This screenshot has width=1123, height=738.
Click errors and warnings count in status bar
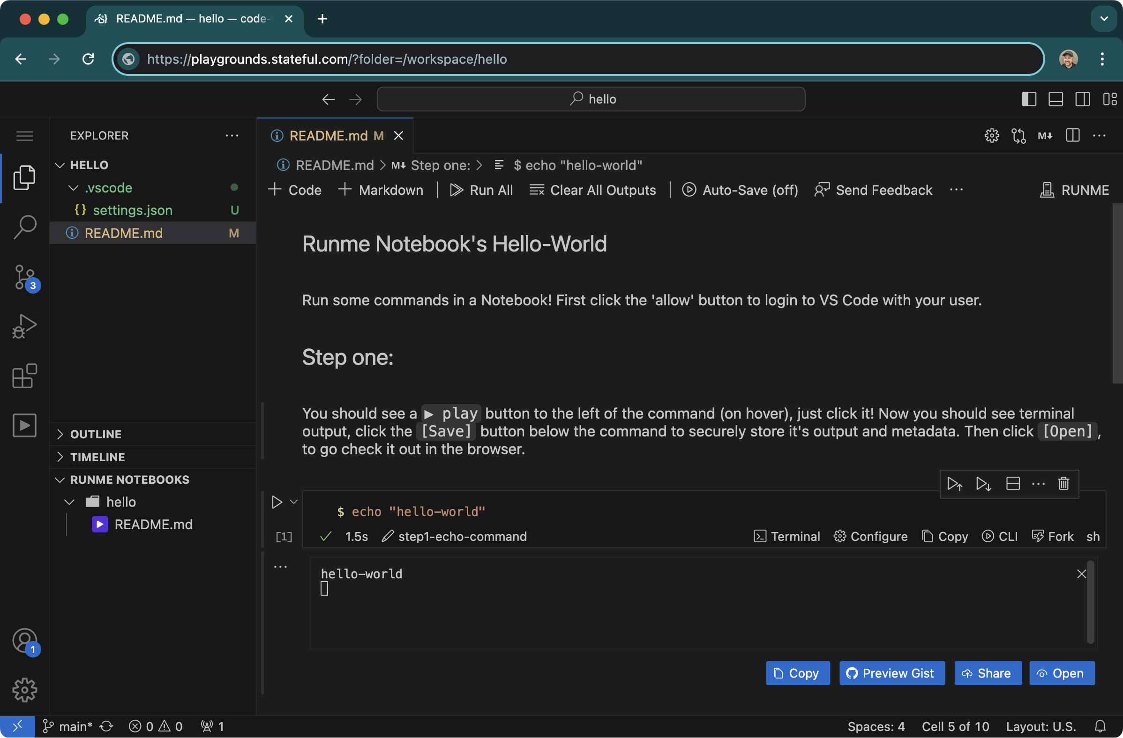click(156, 727)
